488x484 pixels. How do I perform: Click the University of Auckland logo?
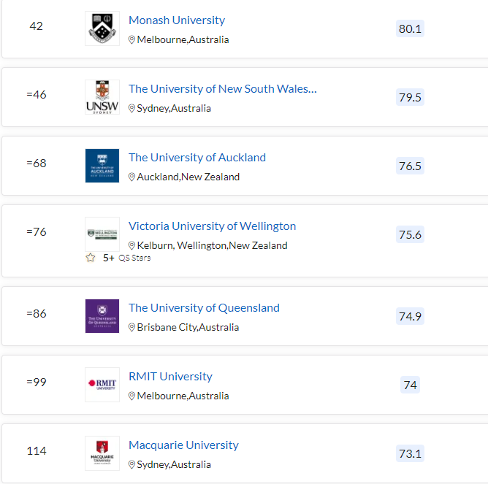[x=102, y=166]
